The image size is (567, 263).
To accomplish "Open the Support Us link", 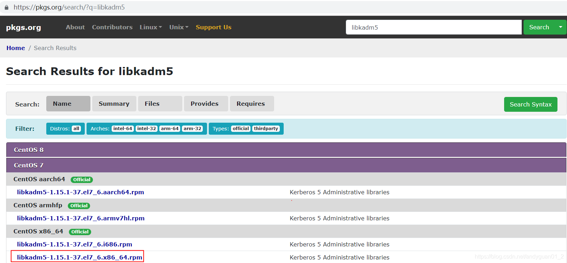I will coord(214,27).
